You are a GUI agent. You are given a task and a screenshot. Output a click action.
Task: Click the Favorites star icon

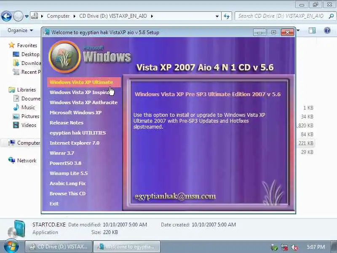point(11,45)
